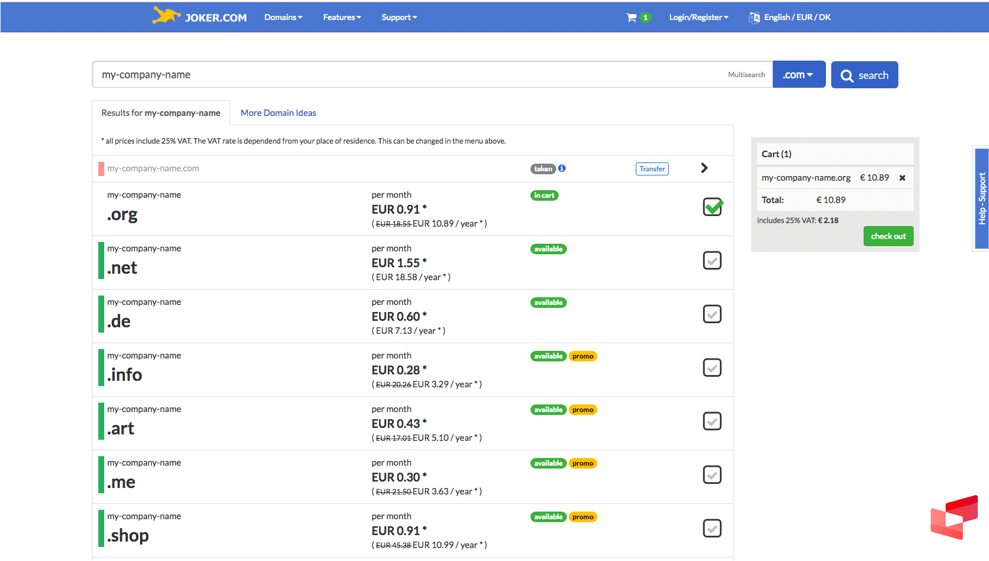
Task: Switch to More Domain Ideas tab
Action: point(278,113)
